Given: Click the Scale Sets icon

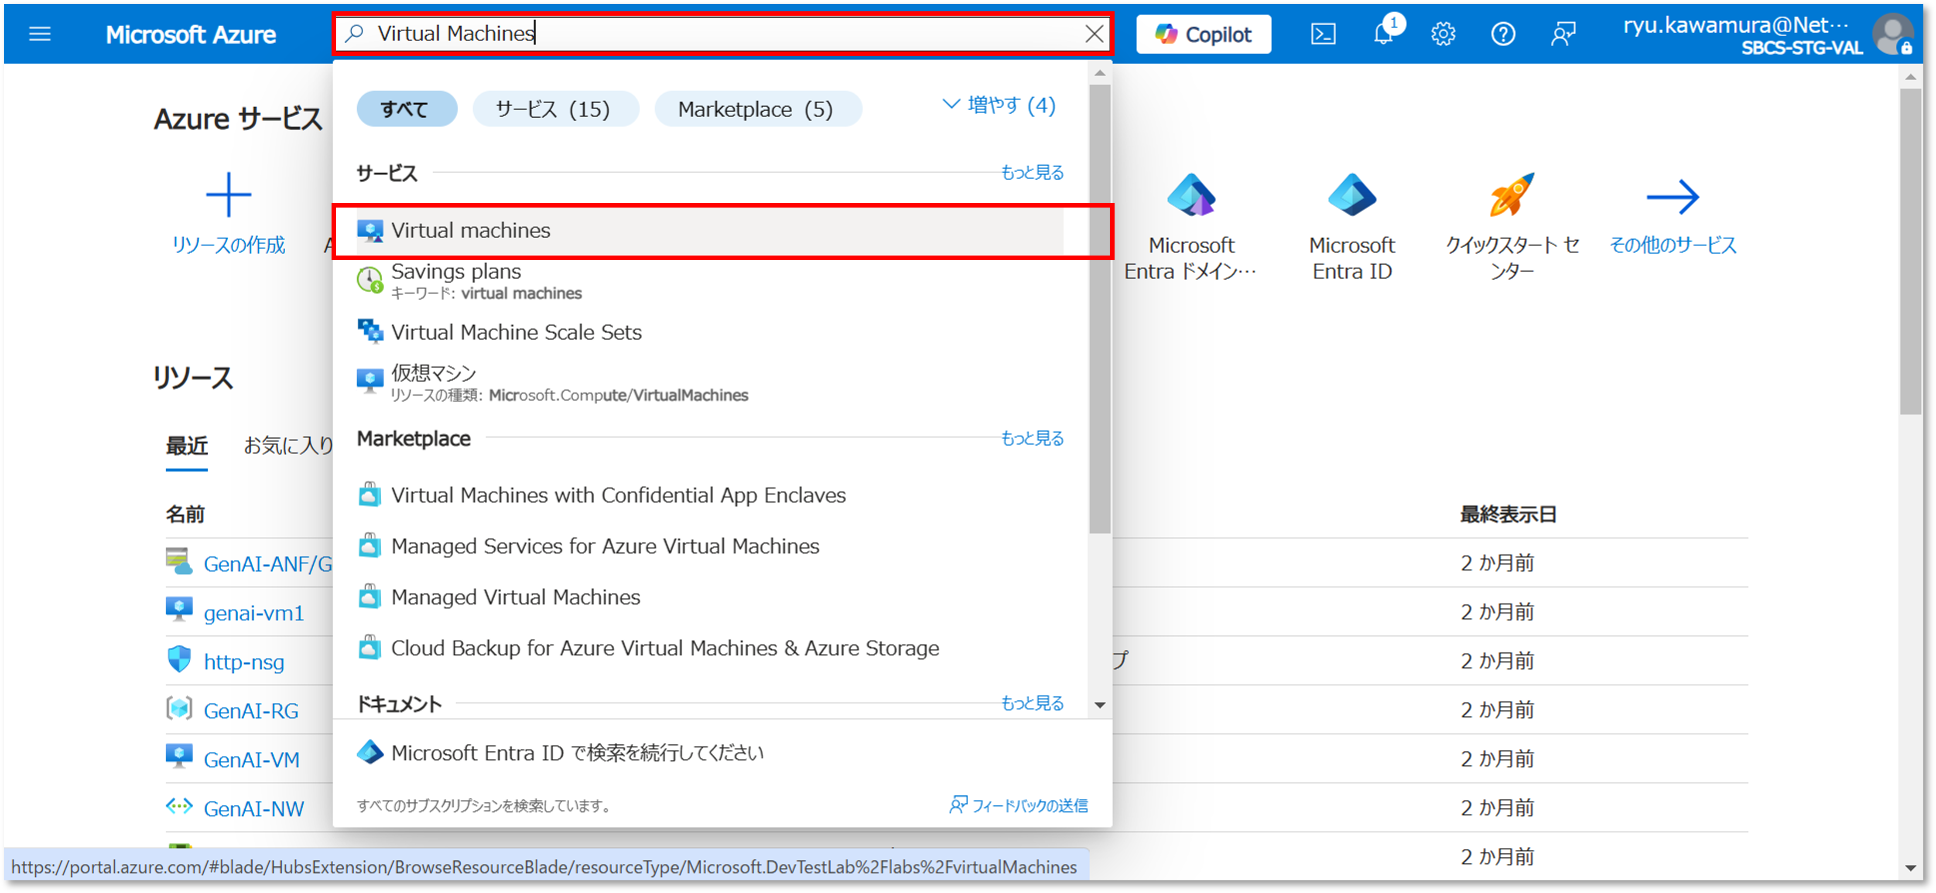Looking at the screenshot, I should (370, 331).
